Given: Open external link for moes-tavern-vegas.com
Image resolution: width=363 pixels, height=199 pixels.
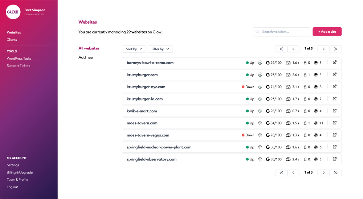Looking at the screenshot, I should pyautogui.click(x=335, y=135).
